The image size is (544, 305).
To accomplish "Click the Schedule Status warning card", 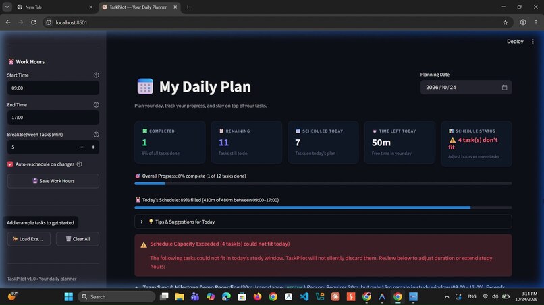I will coord(477,143).
